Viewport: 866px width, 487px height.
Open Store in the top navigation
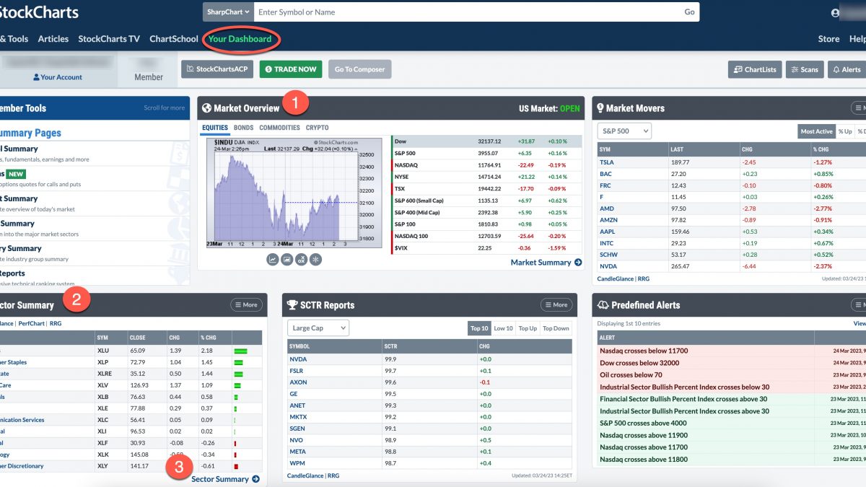pos(828,39)
